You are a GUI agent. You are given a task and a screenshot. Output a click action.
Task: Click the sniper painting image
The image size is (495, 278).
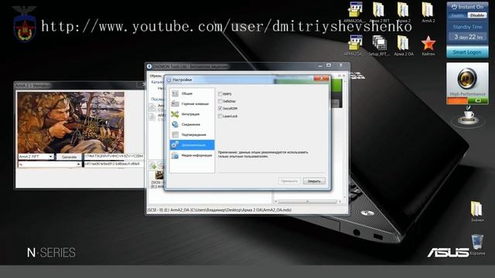70,122
